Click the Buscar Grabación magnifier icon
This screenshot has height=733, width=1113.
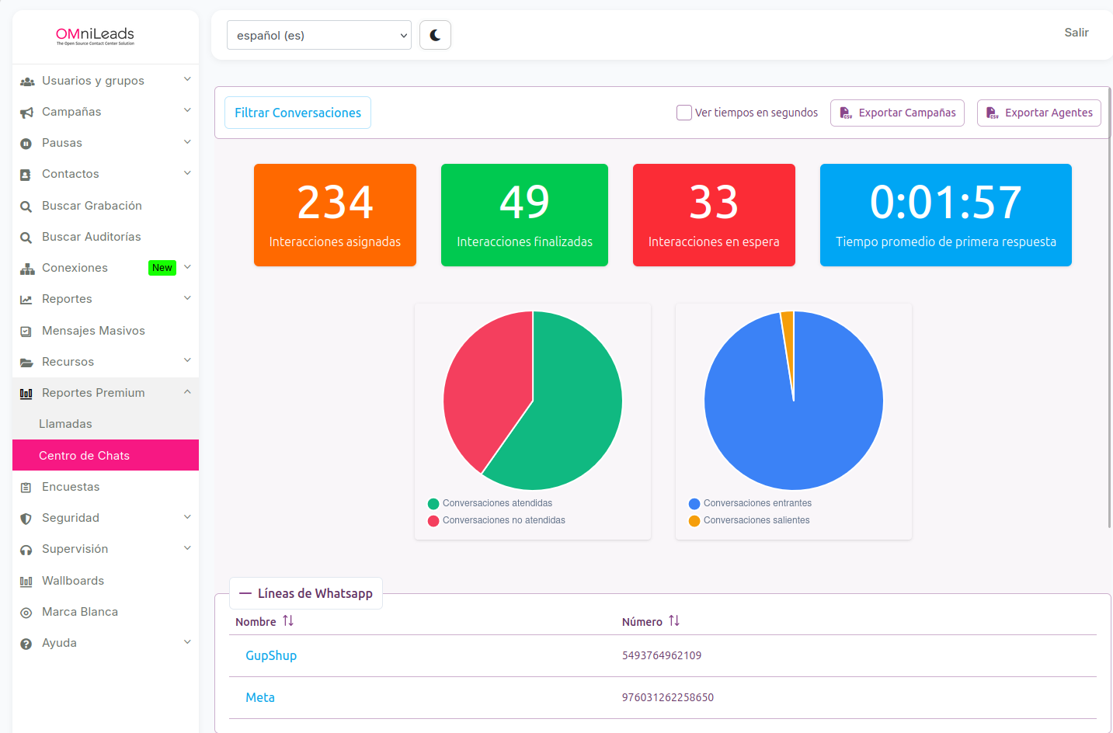click(26, 206)
